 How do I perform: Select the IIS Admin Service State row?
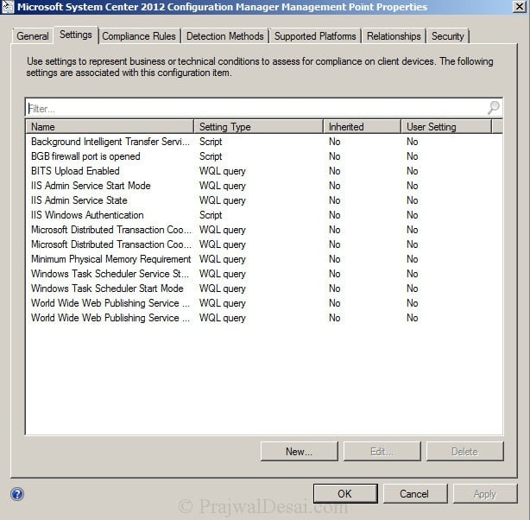tap(263, 200)
